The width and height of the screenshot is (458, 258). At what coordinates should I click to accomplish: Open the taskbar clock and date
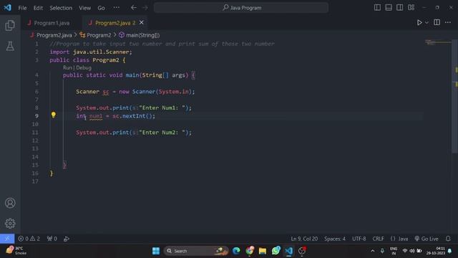click(x=436, y=251)
